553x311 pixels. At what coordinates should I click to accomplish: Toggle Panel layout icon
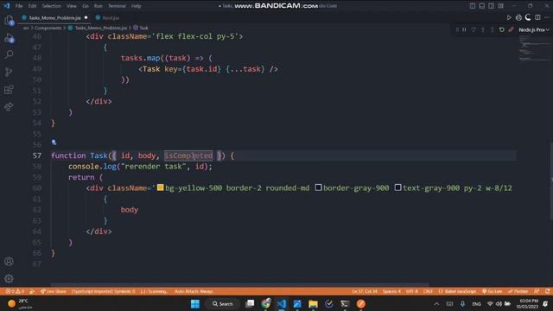tap(482, 6)
